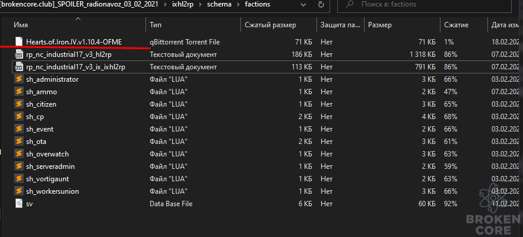Screen dimensions: 523x237
Task: Click the sh_ota LUA file icon
Action: coord(19,142)
